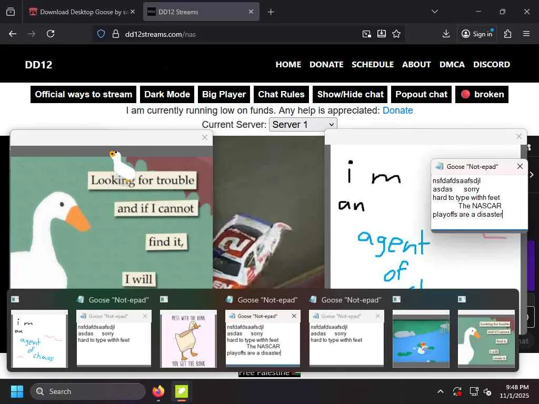Toggle the Big Player button
Screen dimensions: 539x404
[224, 95]
